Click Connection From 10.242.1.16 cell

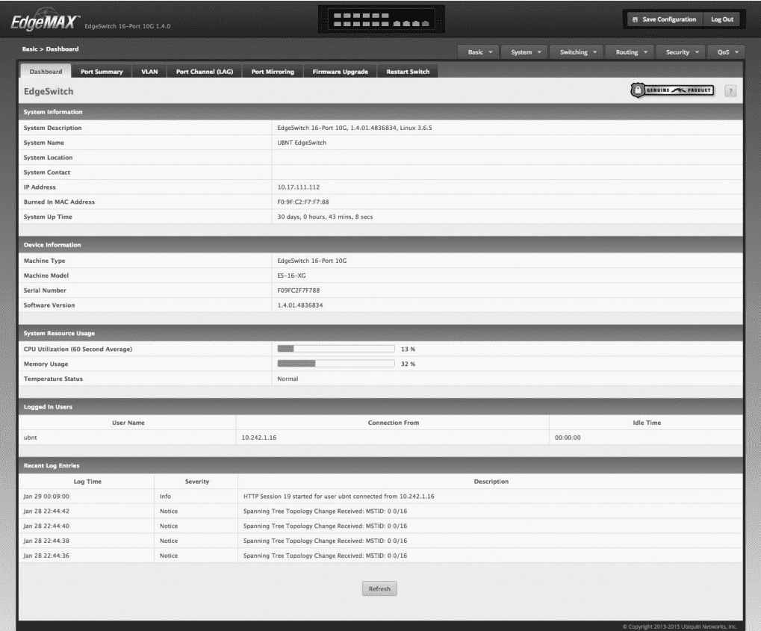coord(393,438)
